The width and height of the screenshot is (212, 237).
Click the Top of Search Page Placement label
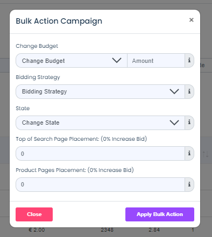[x=81, y=139]
